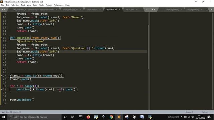Screen dimensions: 214x120
Task: Launch Firefox from the taskbar
Action: click(88, 117)
